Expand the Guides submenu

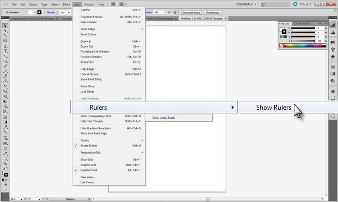[109, 140]
